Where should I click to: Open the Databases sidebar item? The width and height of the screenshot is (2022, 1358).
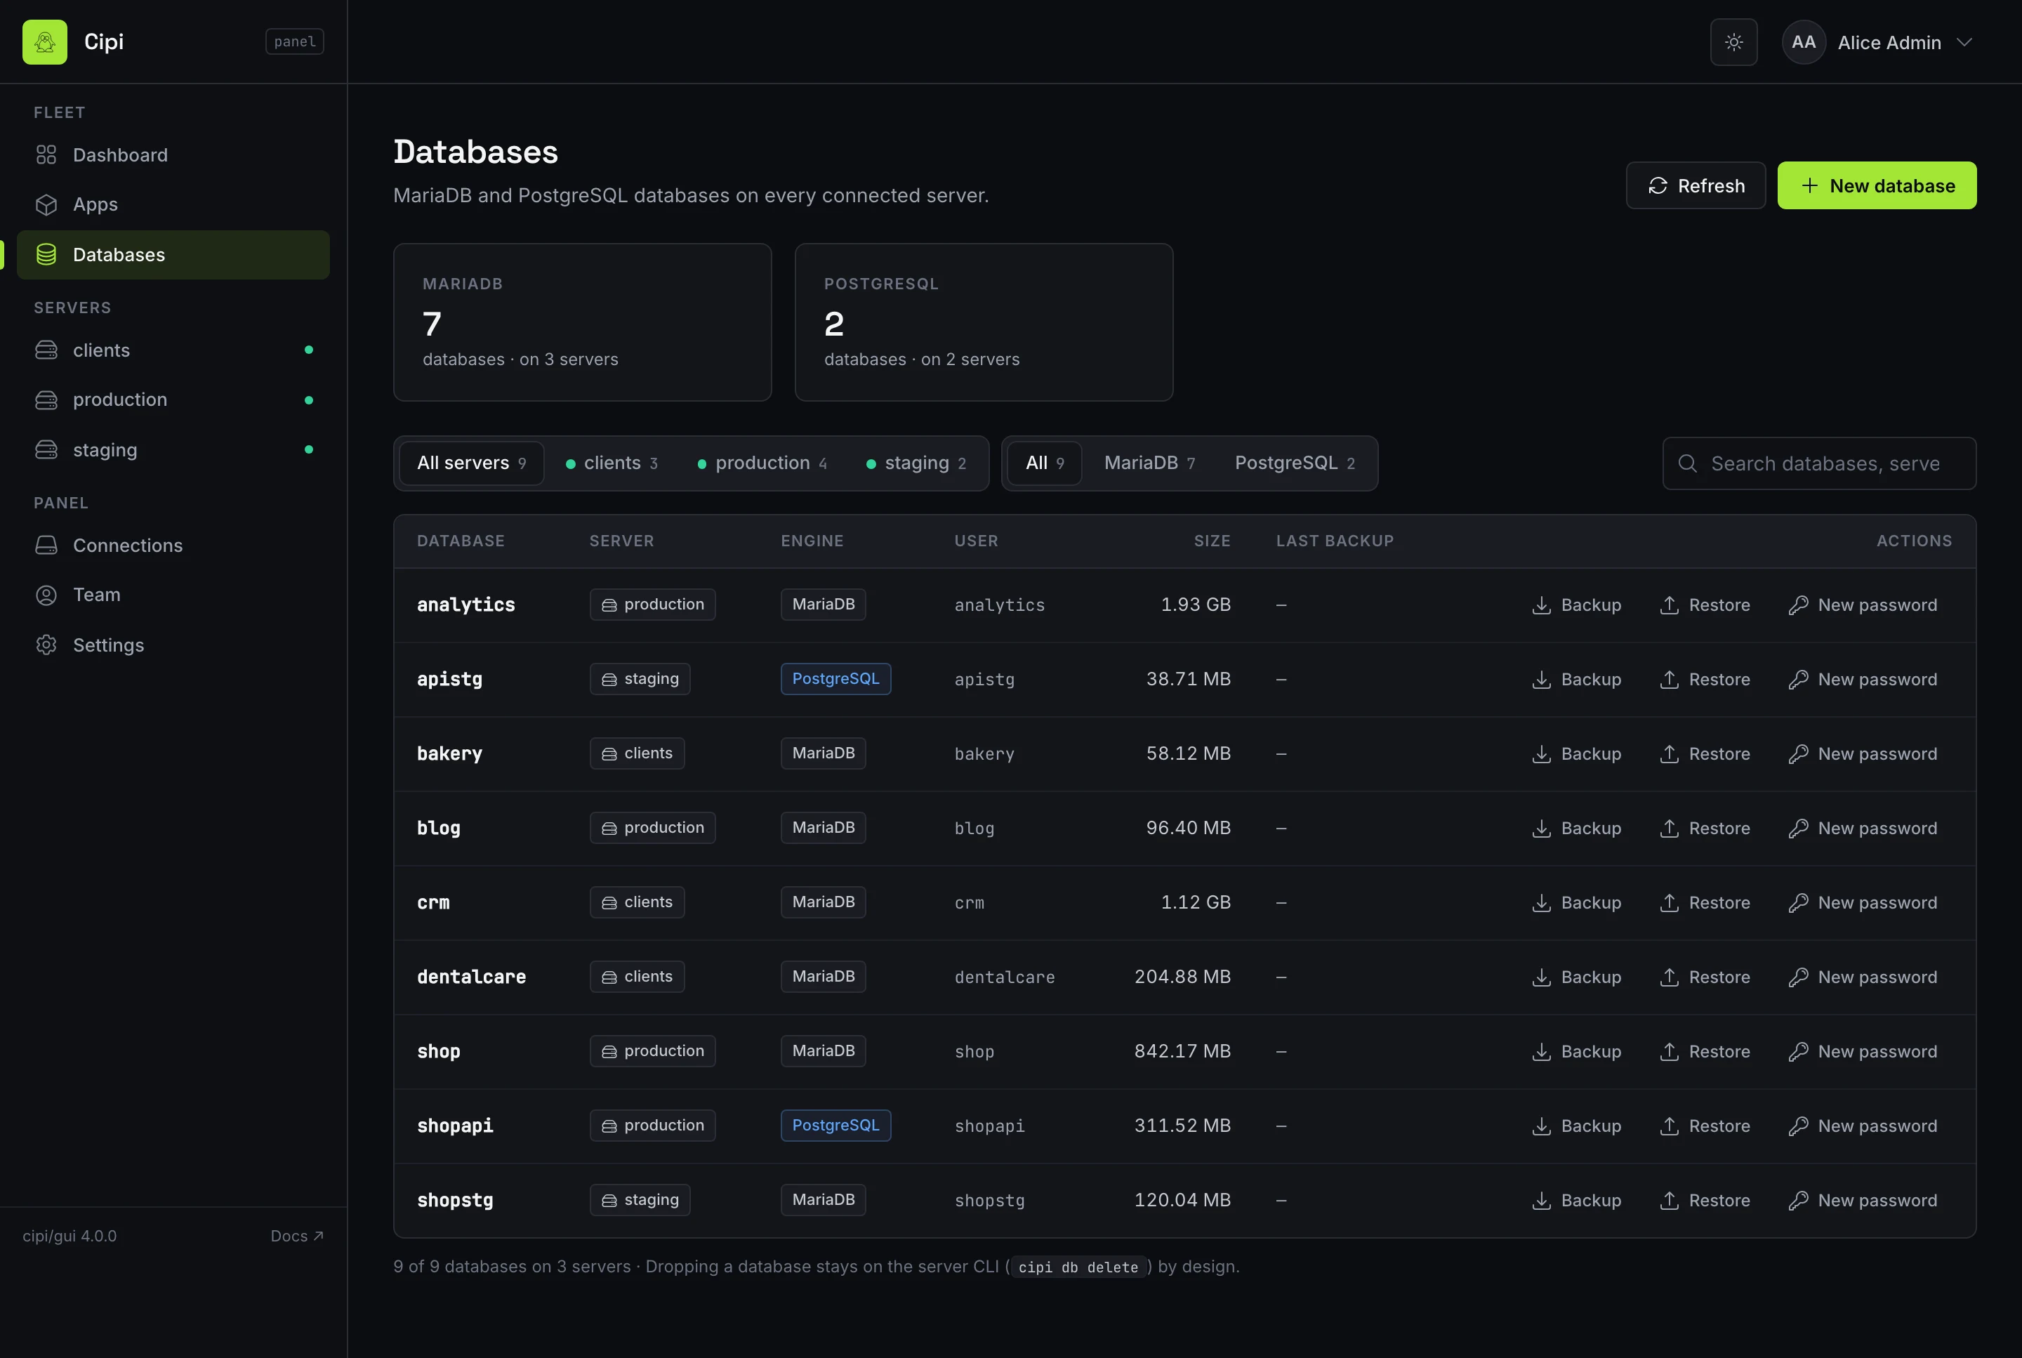pyautogui.click(x=173, y=255)
